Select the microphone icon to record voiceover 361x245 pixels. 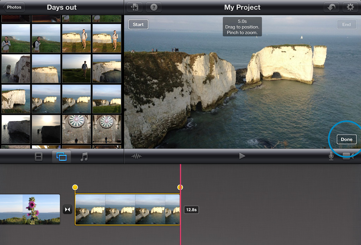[331, 156]
